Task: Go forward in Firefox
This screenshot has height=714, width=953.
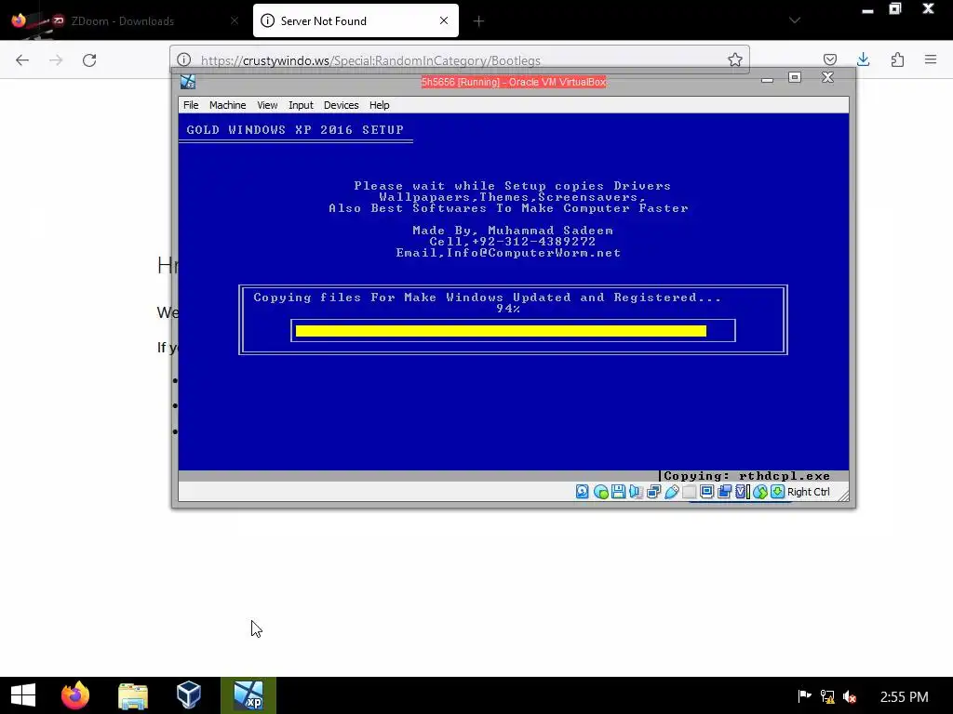Action: (56, 60)
